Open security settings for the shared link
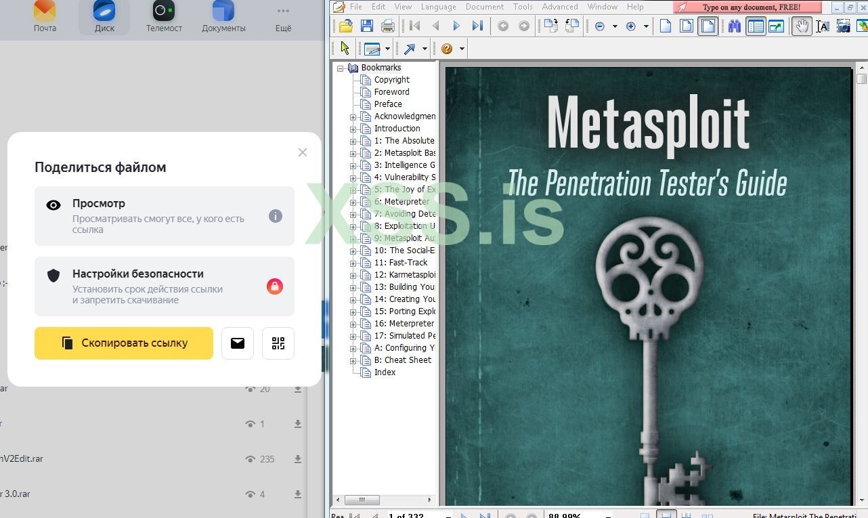The height and width of the screenshot is (518, 868). coord(165,286)
